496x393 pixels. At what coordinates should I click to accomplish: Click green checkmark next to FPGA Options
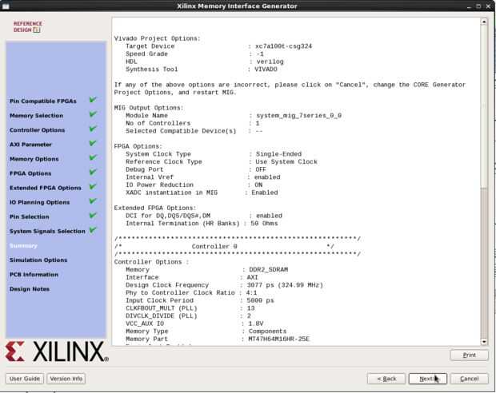[93, 172]
